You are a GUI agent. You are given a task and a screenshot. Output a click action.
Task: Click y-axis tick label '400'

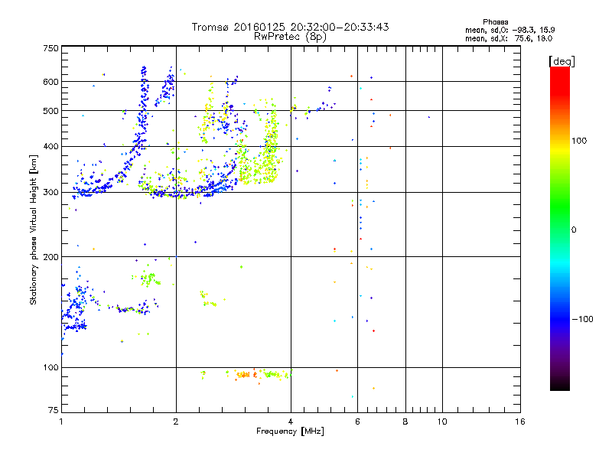(x=50, y=147)
